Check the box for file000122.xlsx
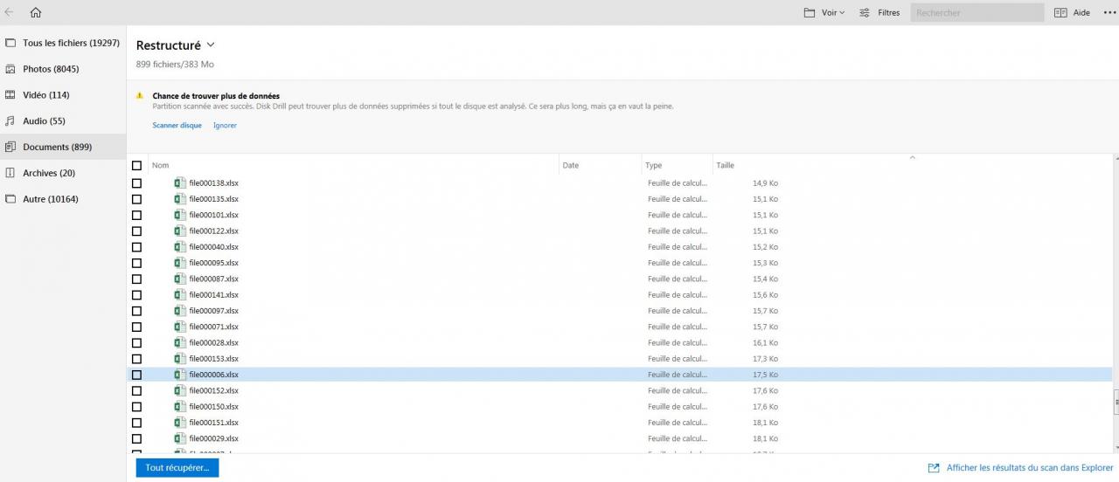The width and height of the screenshot is (1119, 482). tap(136, 231)
